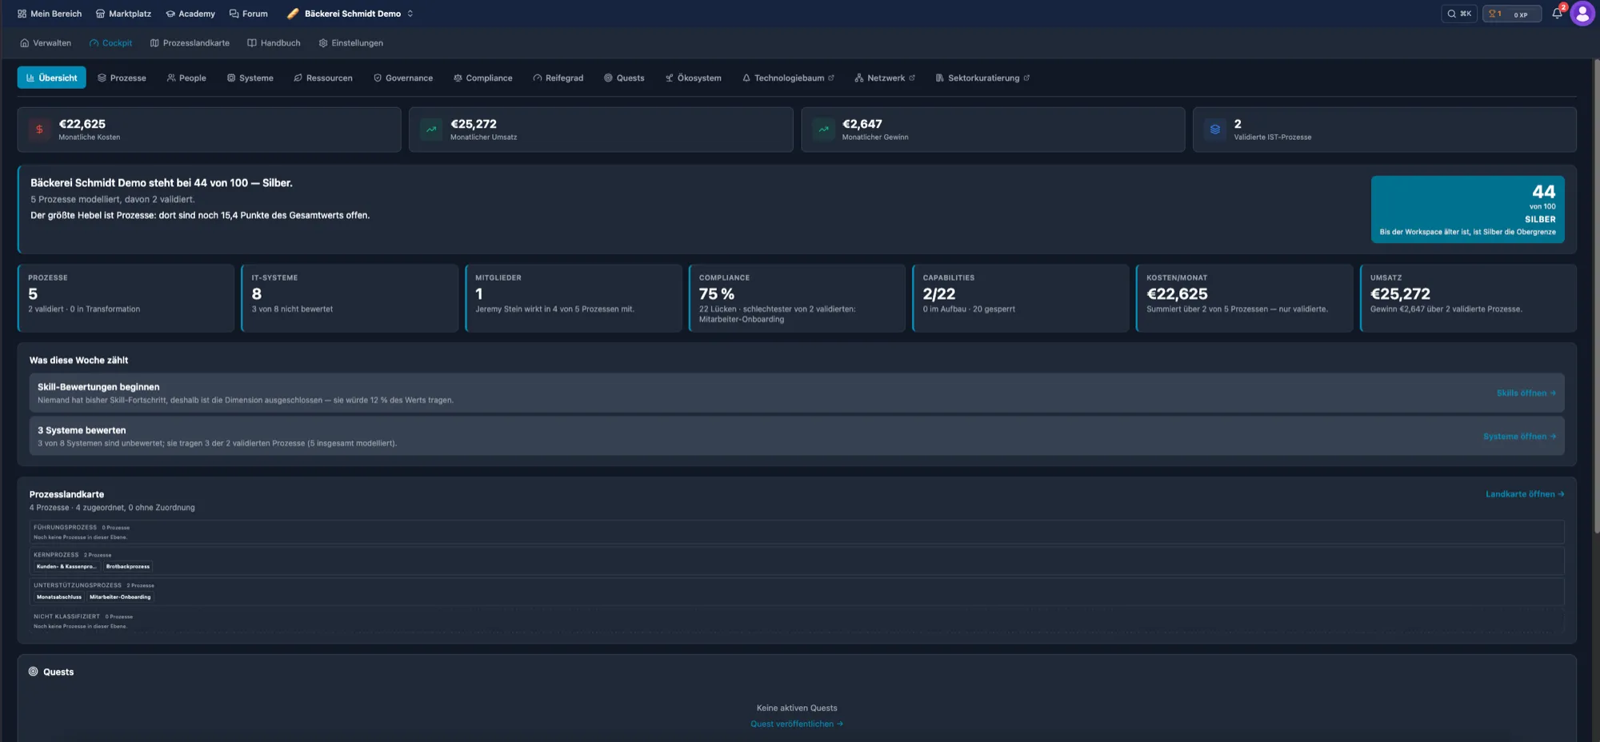Switch to the Quests tab
Viewport: 1600px width, 742px height.
tap(624, 78)
